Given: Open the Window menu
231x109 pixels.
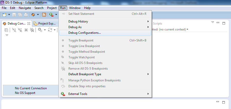Looking at the screenshot, I should tap(75, 8).
